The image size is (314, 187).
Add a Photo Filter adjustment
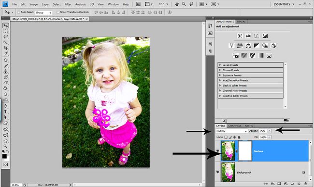[x=265, y=46]
